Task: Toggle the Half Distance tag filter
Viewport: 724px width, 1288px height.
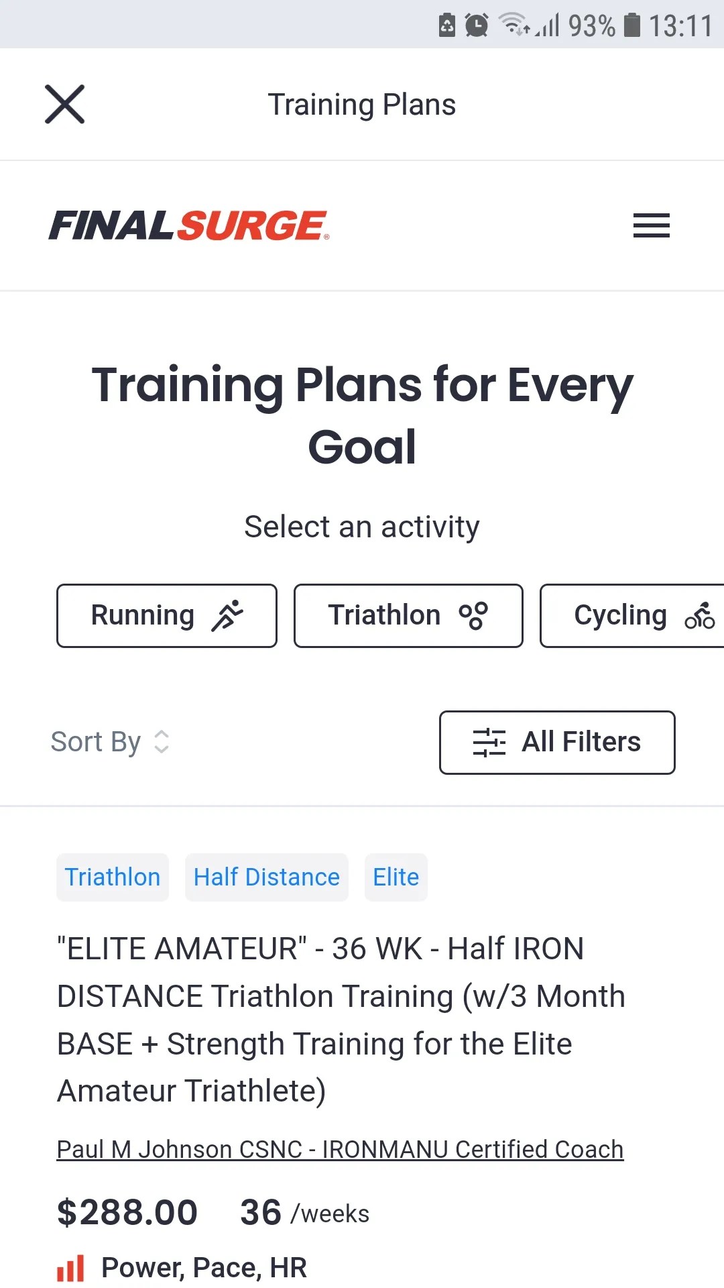Action: [266, 877]
